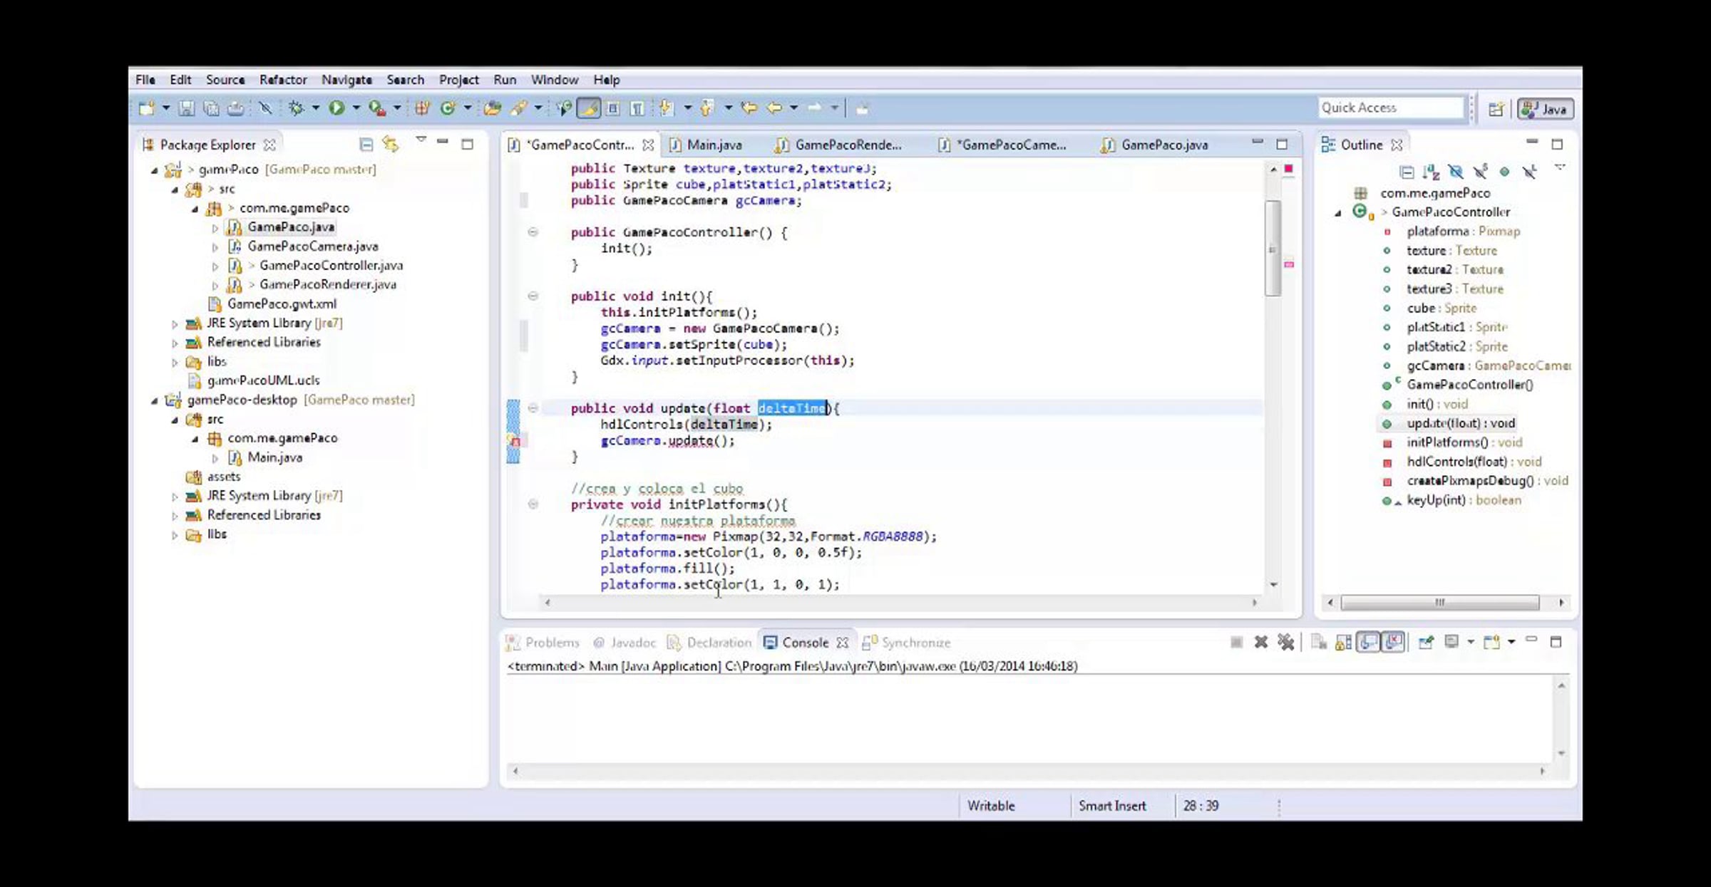Click the Last Edit Location arrow icon
Image resolution: width=1711 pixels, height=887 pixels.
click(749, 108)
